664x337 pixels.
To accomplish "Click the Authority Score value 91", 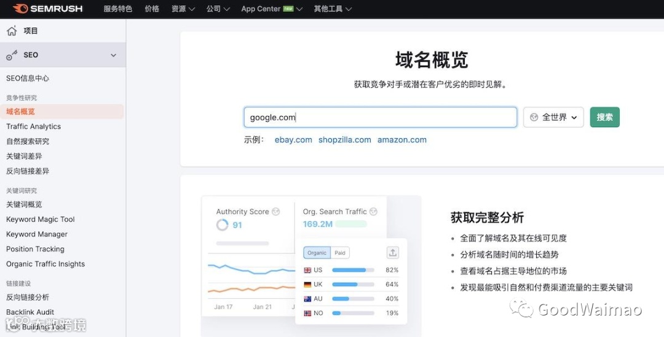I will click(x=237, y=225).
